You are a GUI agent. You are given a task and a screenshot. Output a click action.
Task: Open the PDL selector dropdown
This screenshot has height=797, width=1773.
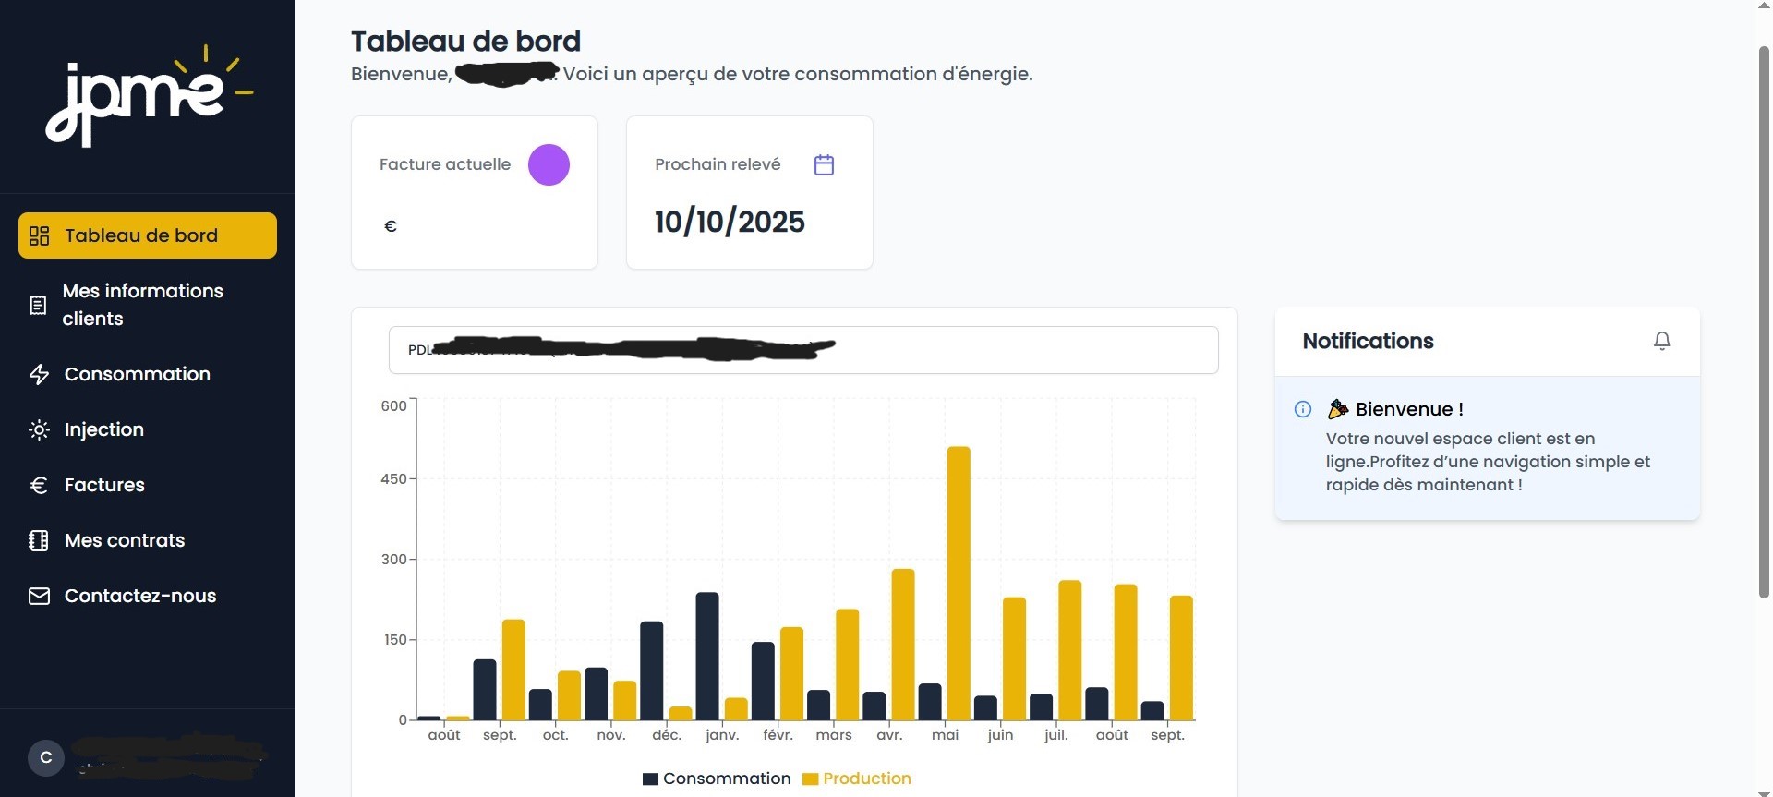(802, 350)
